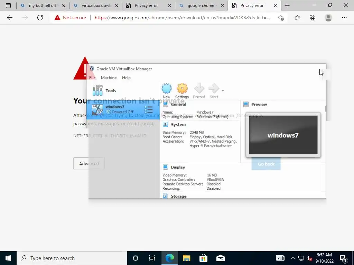Click the News and interests taskbar icon
Screen dimensions: 354x265
[x=280, y=258]
